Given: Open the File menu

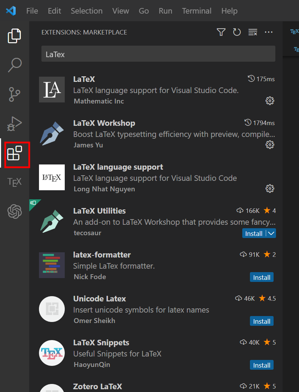Looking at the screenshot, I should (x=32, y=11).
